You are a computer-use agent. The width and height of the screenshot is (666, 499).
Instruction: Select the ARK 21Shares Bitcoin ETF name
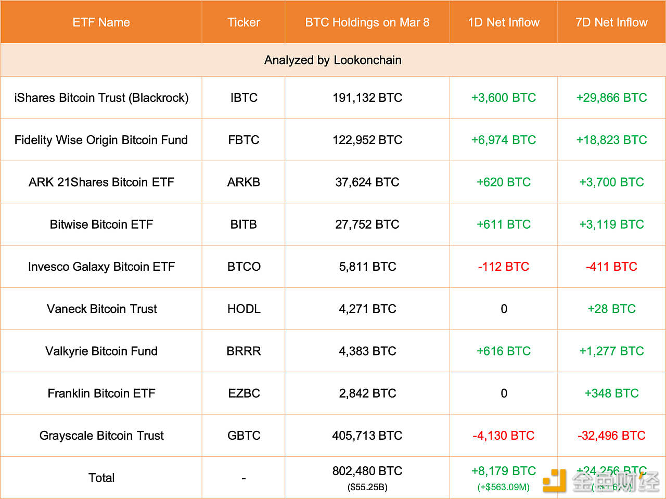tap(101, 182)
